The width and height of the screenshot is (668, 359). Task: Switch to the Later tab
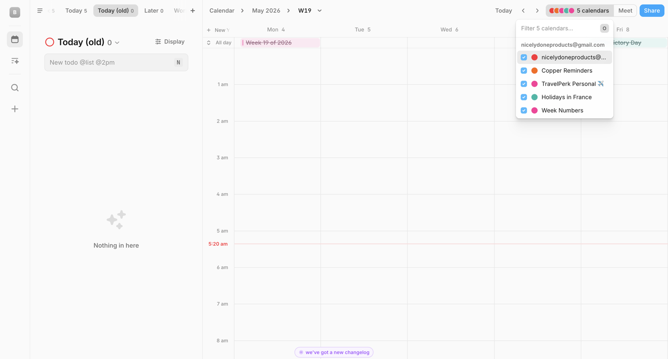pos(154,11)
